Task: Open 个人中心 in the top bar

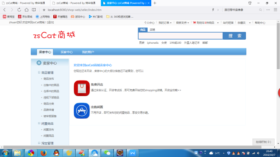Action: click(x=149, y=22)
